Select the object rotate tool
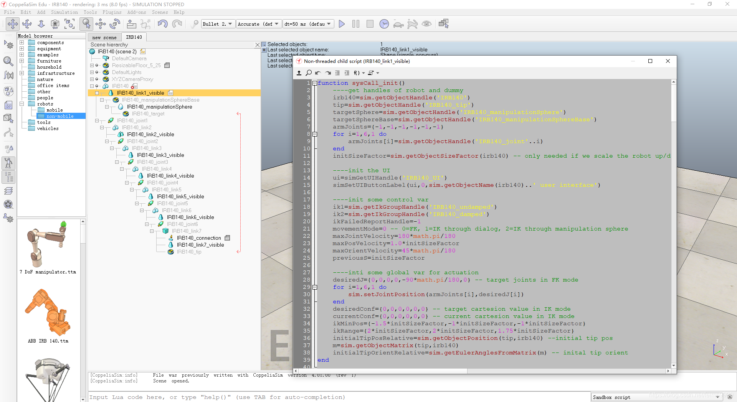Screen dimensions: 737x402 click(115, 24)
